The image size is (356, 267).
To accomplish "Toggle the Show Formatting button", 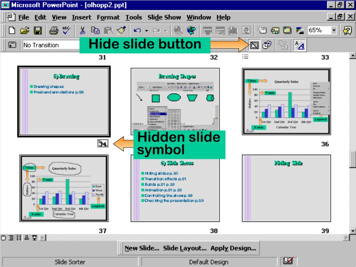I will point(299,45).
